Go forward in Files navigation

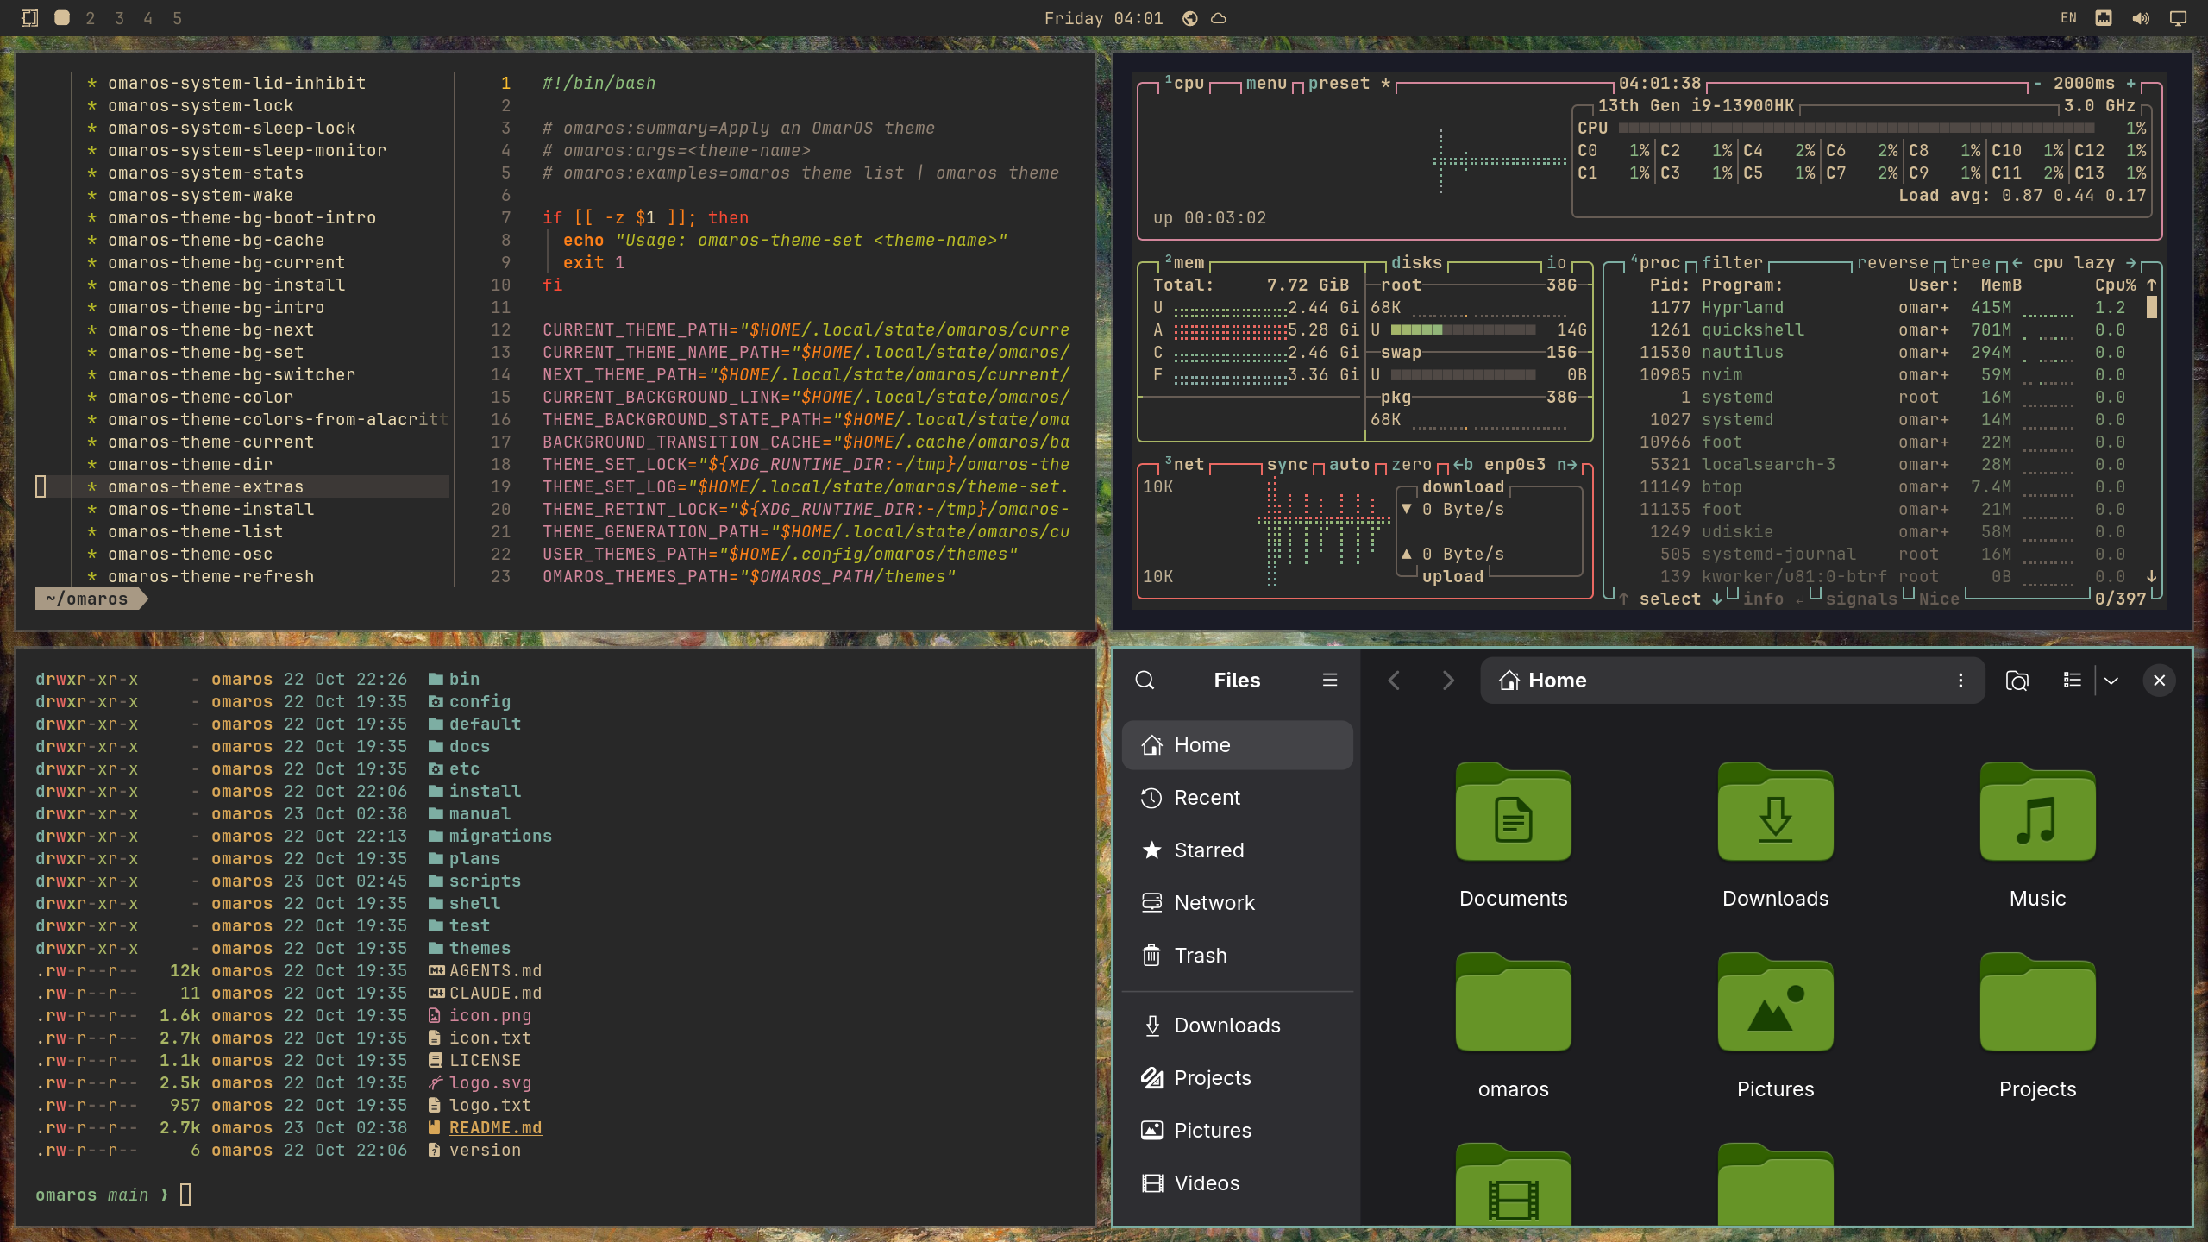pos(1448,681)
